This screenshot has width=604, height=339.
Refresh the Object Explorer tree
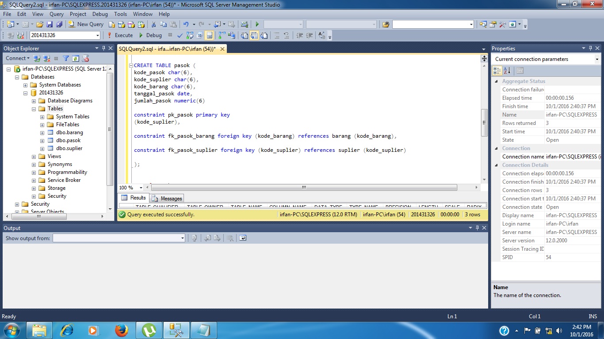coord(76,58)
